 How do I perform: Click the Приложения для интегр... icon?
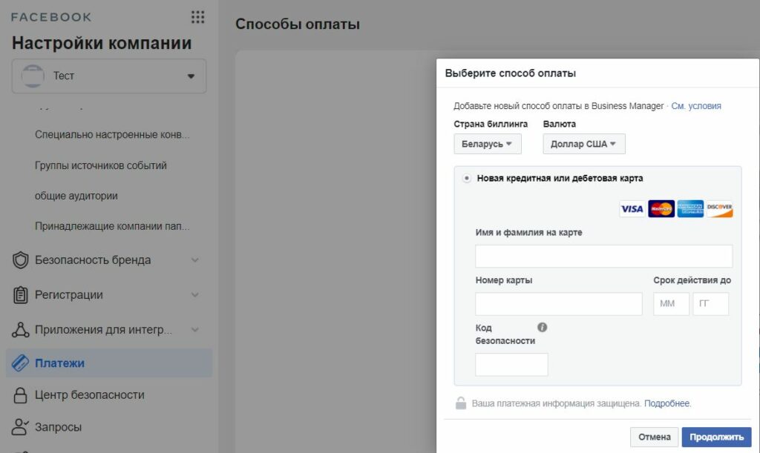click(x=20, y=330)
